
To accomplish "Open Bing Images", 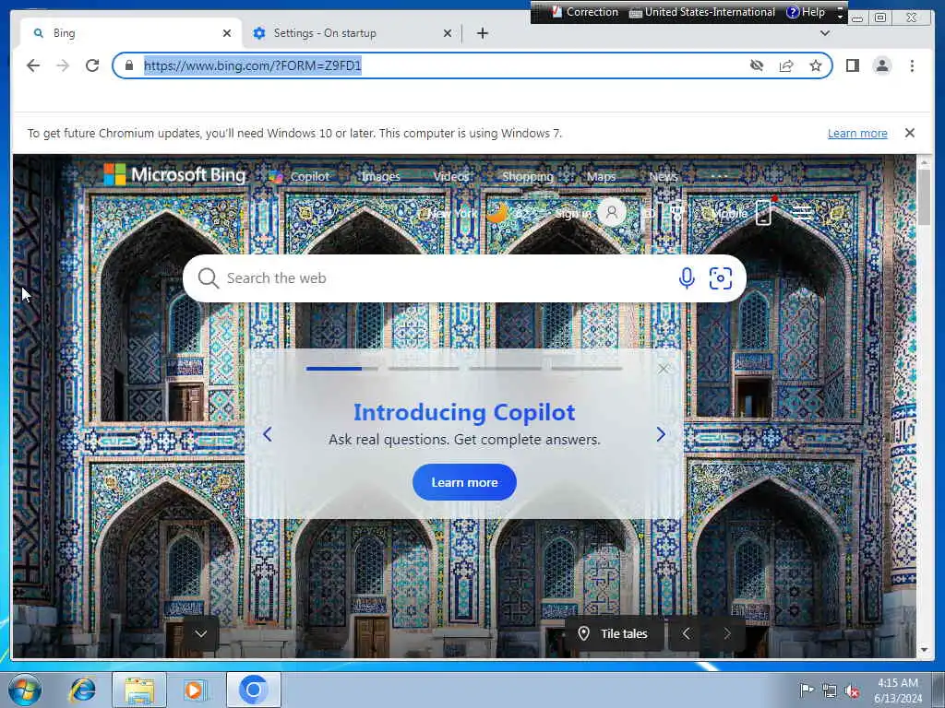I will (x=381, y=176).
